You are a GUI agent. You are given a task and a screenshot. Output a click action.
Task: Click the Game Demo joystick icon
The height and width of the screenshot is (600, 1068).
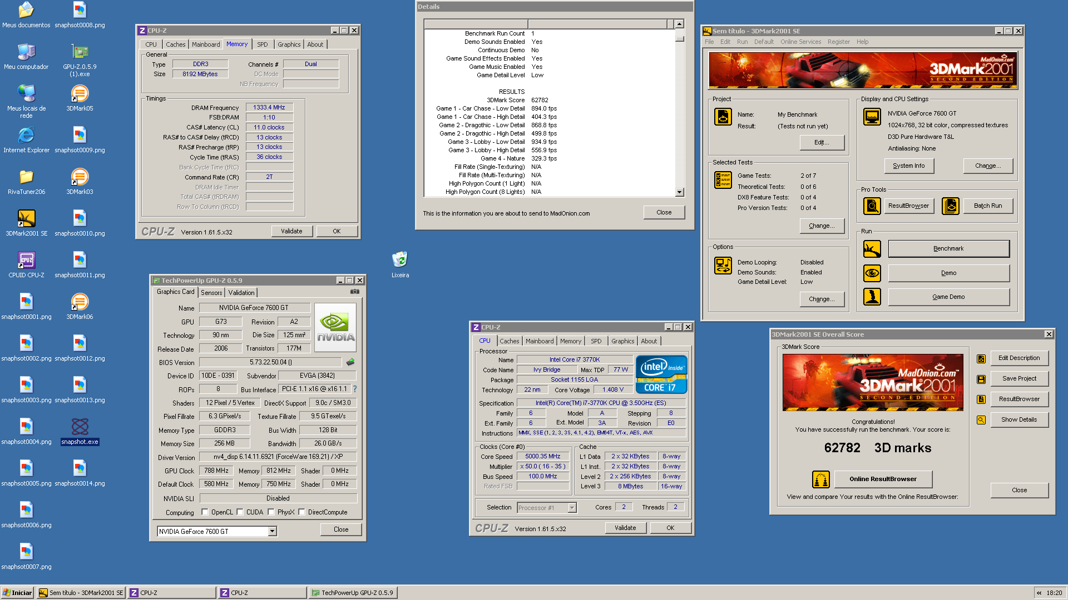click(x=872, y=297)
